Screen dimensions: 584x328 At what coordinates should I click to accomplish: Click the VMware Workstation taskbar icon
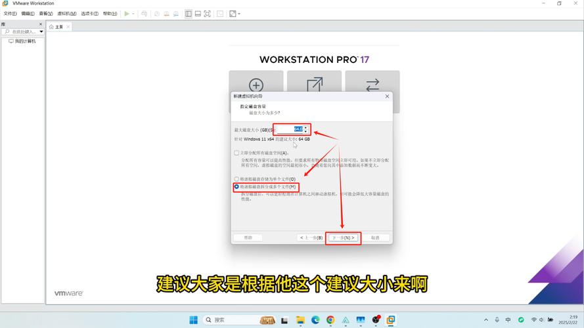(391, 320)
